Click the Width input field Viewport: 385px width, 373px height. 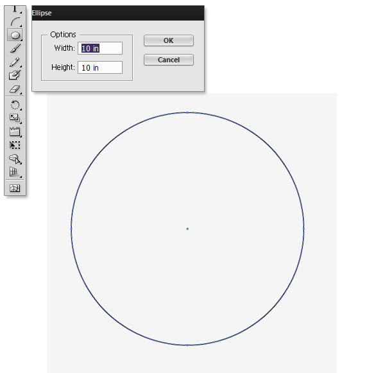[100, 48]
